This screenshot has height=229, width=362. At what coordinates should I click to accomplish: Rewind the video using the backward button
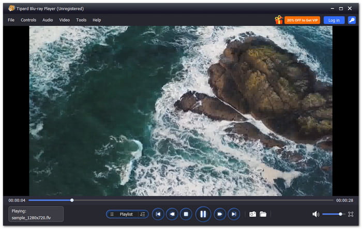172,214
